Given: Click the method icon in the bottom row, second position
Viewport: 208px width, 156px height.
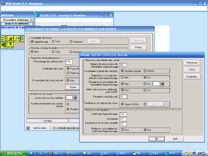Looking at the screenshot, I should tap(11, 45).
